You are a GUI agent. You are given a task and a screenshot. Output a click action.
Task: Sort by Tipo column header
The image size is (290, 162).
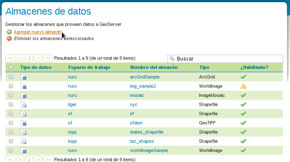pos(204,67)
